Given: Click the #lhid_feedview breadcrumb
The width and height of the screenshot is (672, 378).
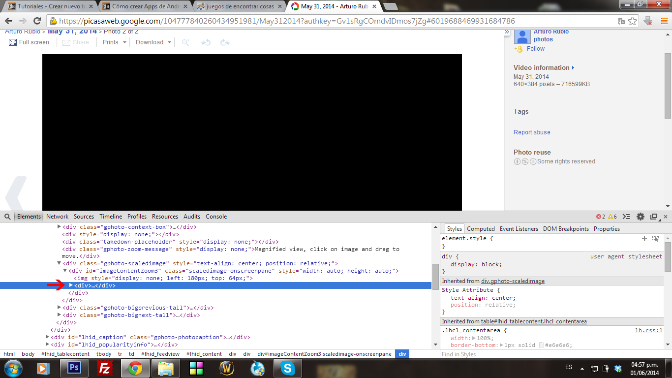Looking at the screenshot, I should pos(160,354).
